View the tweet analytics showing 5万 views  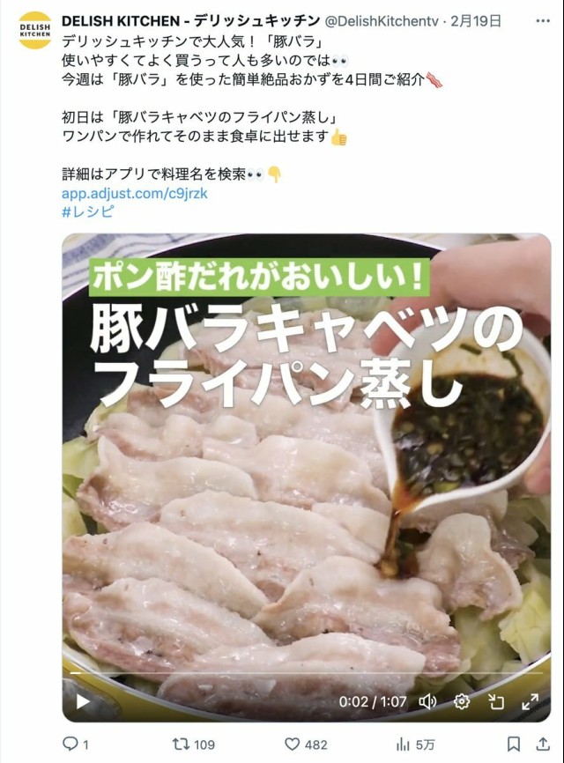pos(403,744)
